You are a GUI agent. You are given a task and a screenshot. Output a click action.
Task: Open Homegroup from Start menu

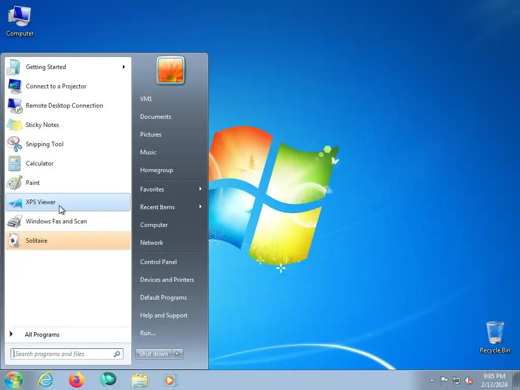point(156,170)
